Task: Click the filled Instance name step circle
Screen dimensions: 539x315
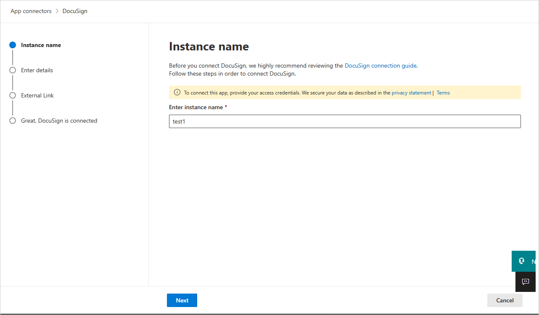Action: (13, 45)
